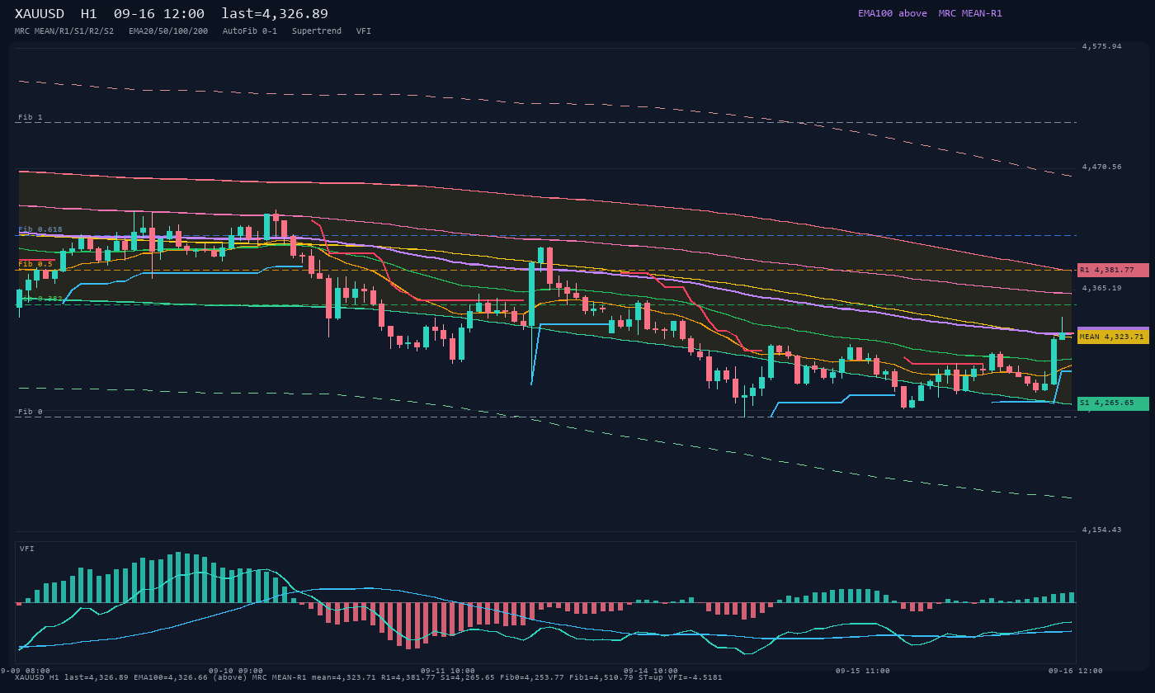Click the purple MRC MEAN-R1 status text
Viewport: 1155px width, 693px height.
click(970, 13)
